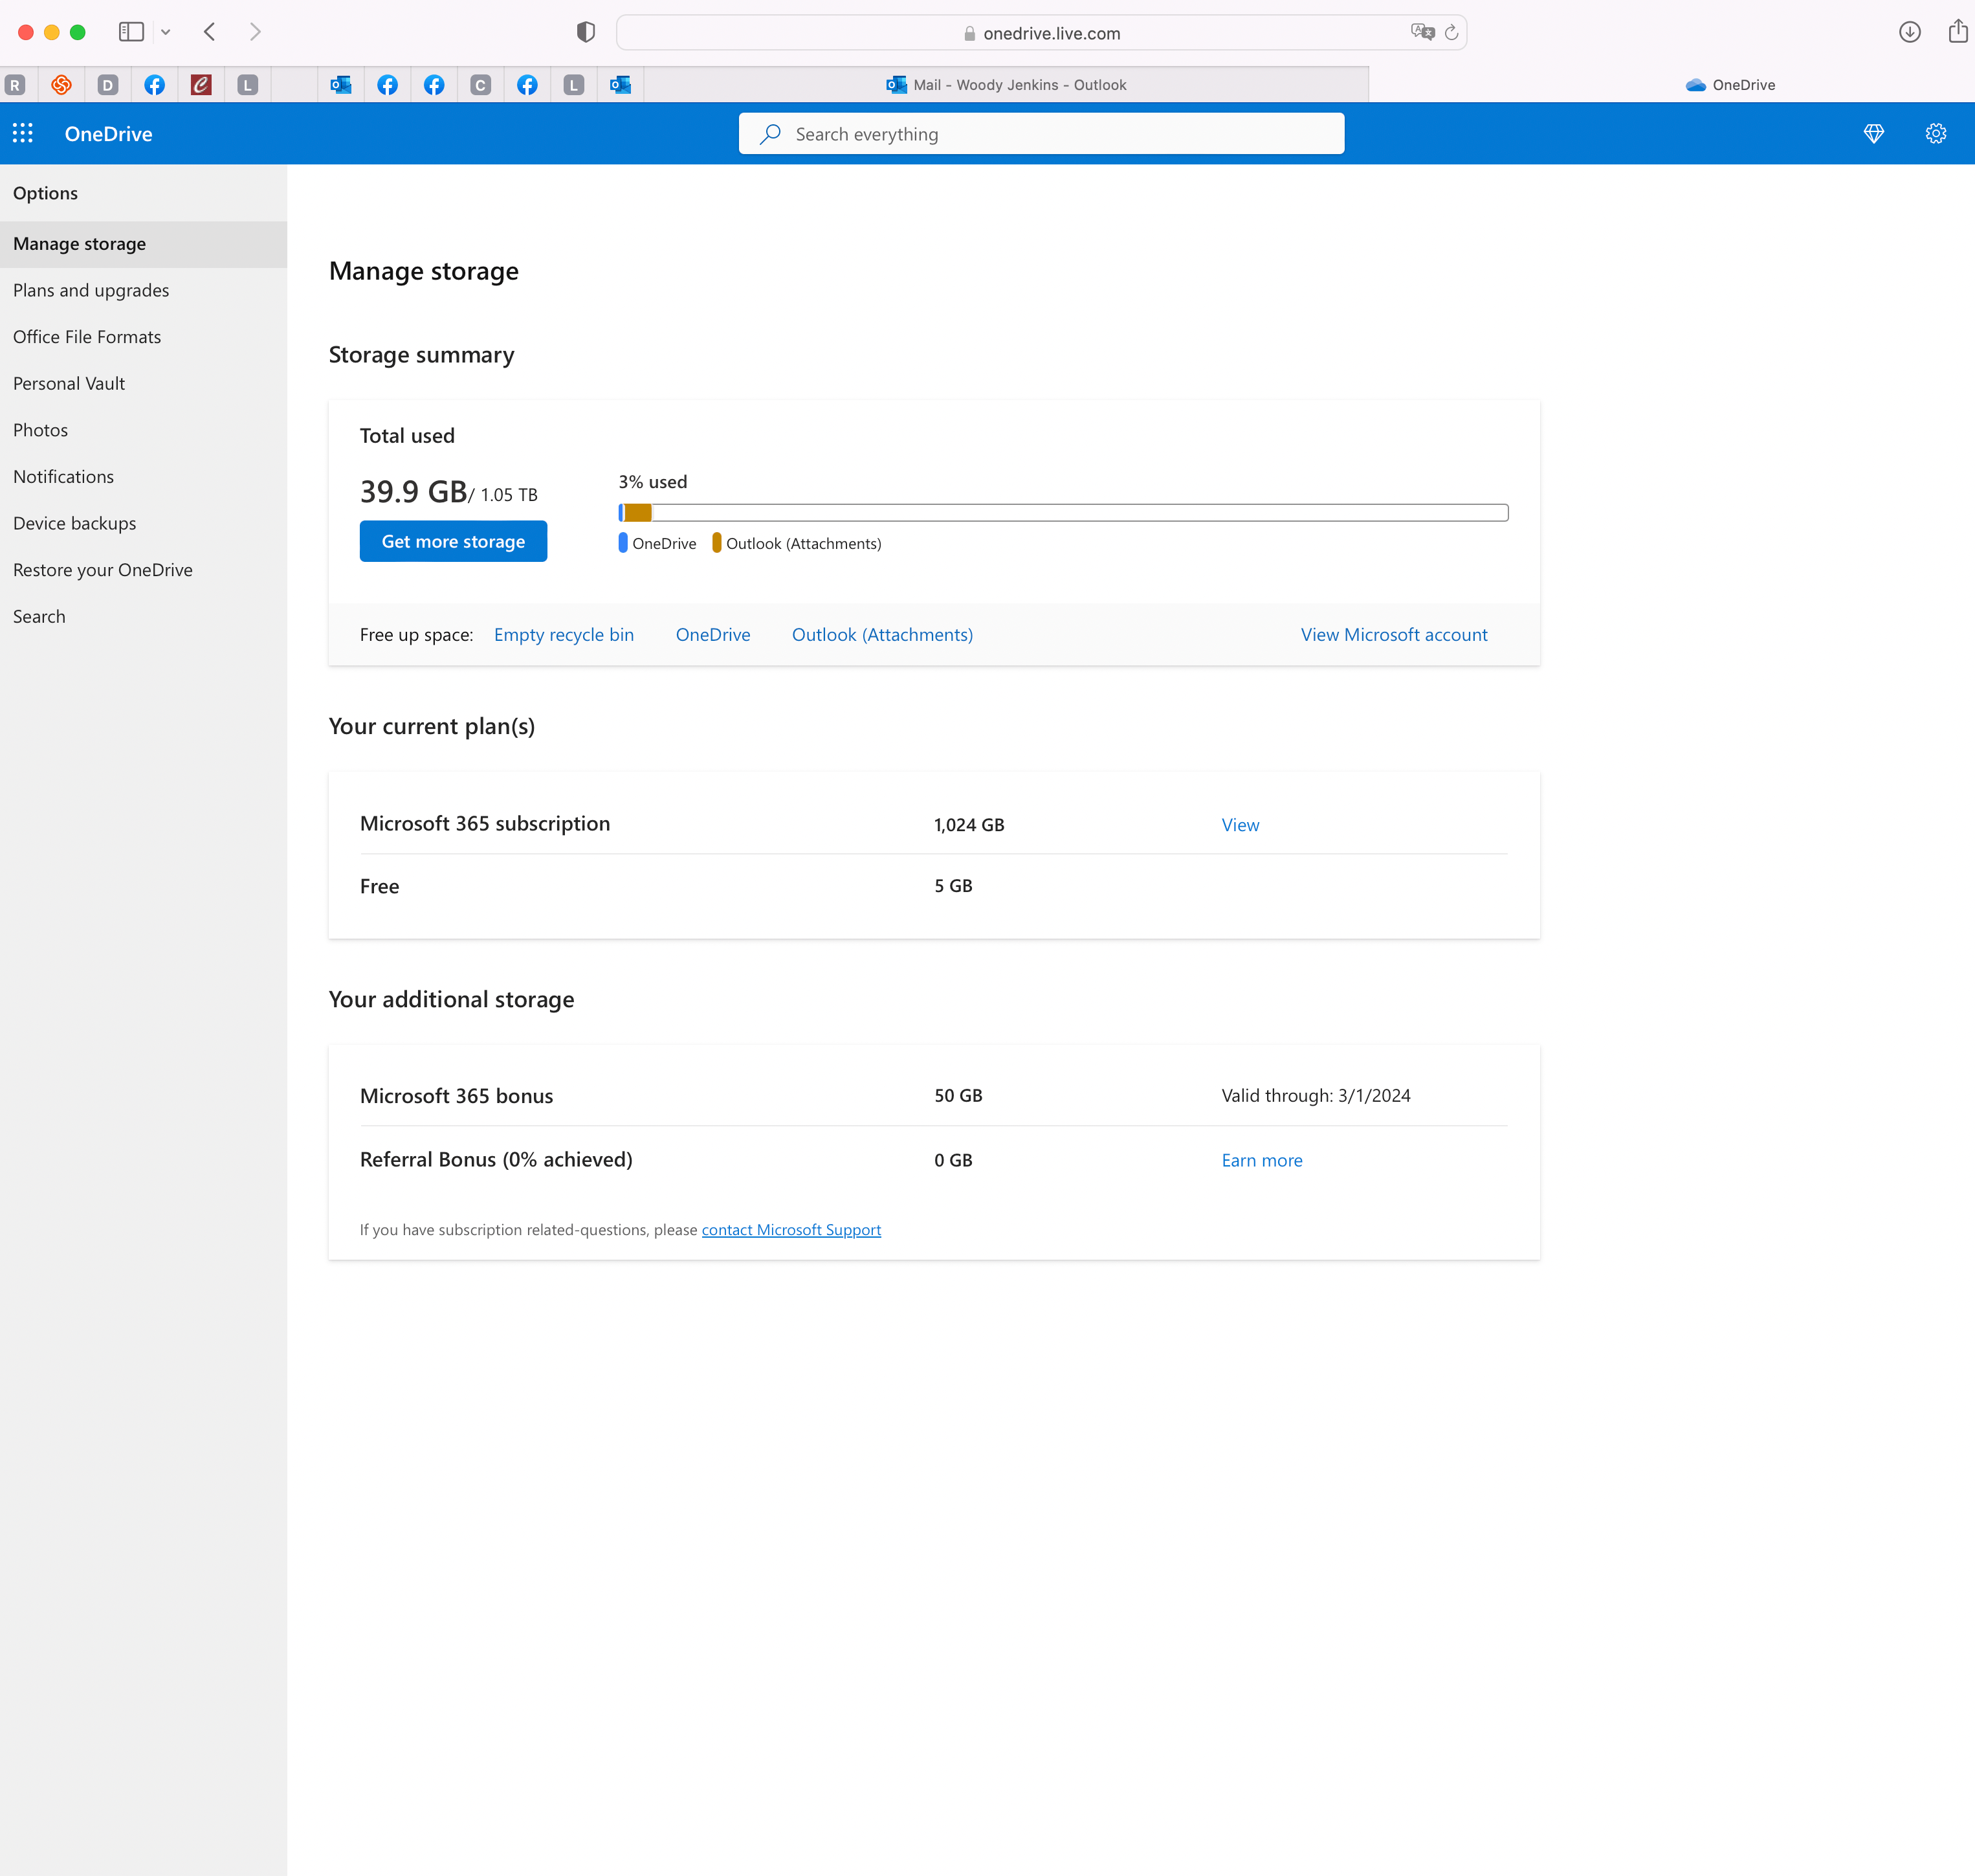Click the Empty recycle bin link

(564, 635)
